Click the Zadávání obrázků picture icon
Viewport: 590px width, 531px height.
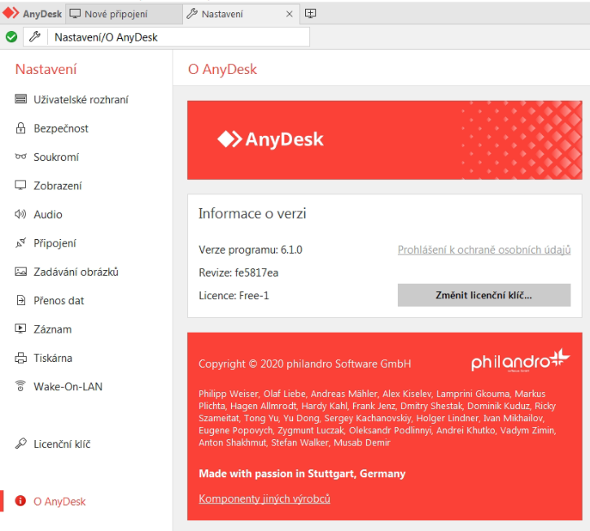[x=20, y=271]
